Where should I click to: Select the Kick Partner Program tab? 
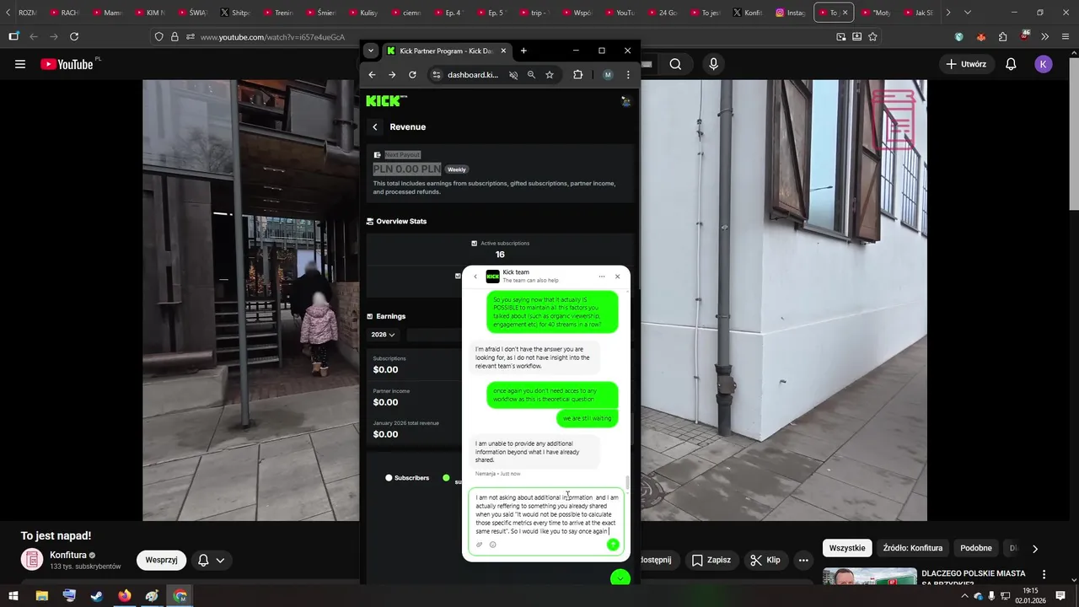446,51
